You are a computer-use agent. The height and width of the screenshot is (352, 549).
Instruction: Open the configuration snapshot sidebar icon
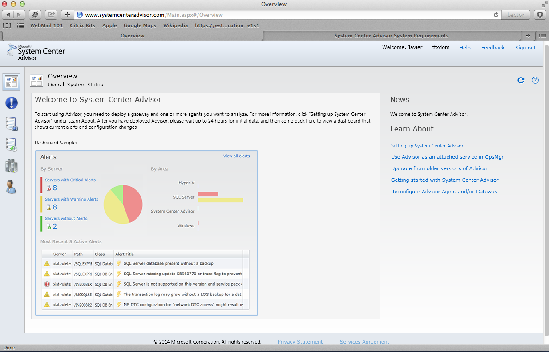[x=12, y=123]
